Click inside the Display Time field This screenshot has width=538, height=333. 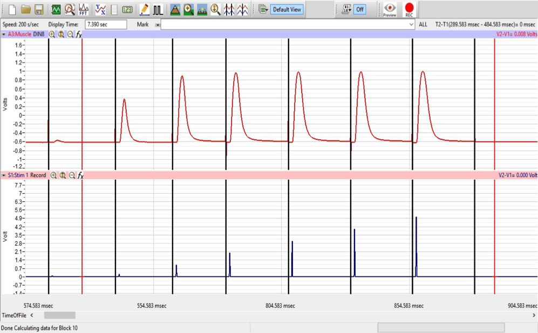[x=106, y=24]
